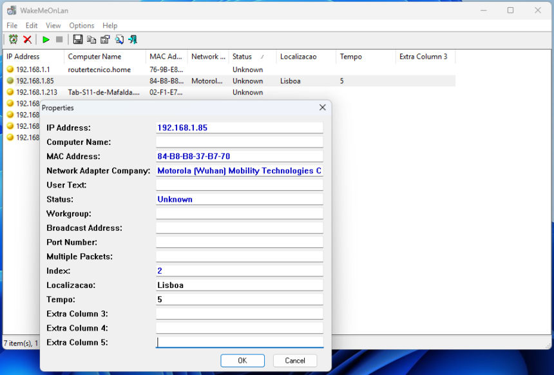
Task: Open the Options menu
Action: [x=81, y=25]
